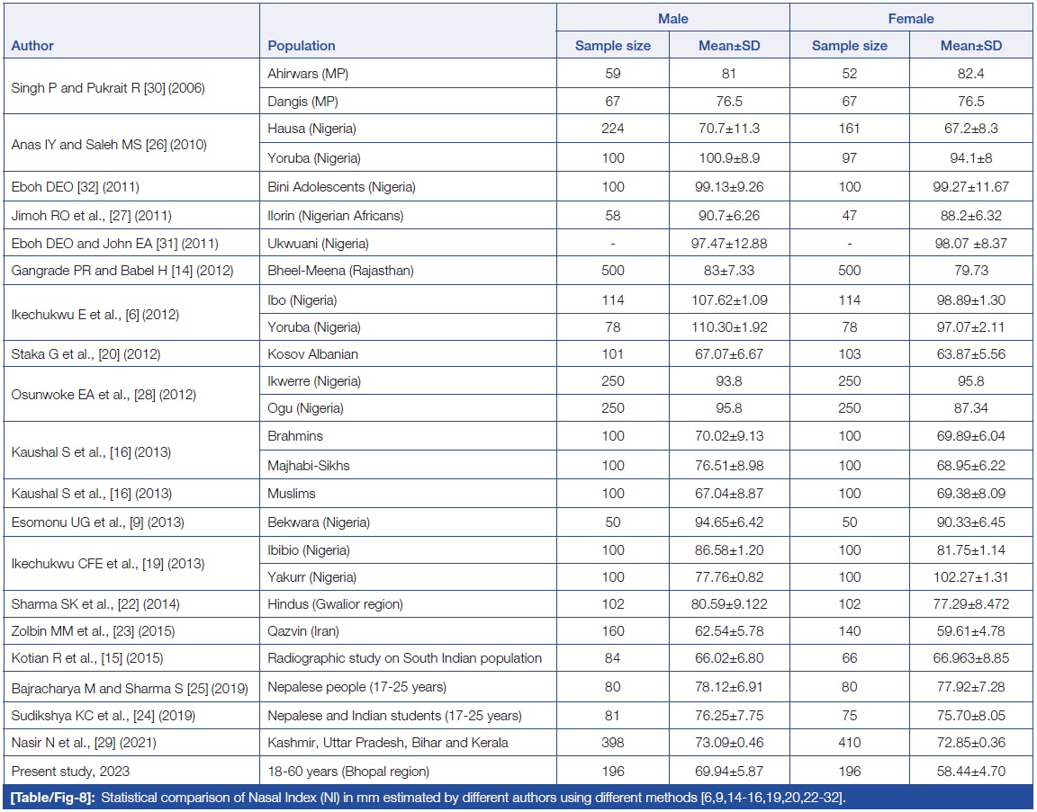Select the Radiographic study on South Indian population cell

click(404, 659)
